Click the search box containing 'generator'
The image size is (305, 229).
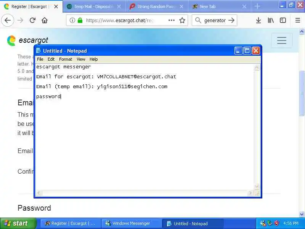coord(215,20)
